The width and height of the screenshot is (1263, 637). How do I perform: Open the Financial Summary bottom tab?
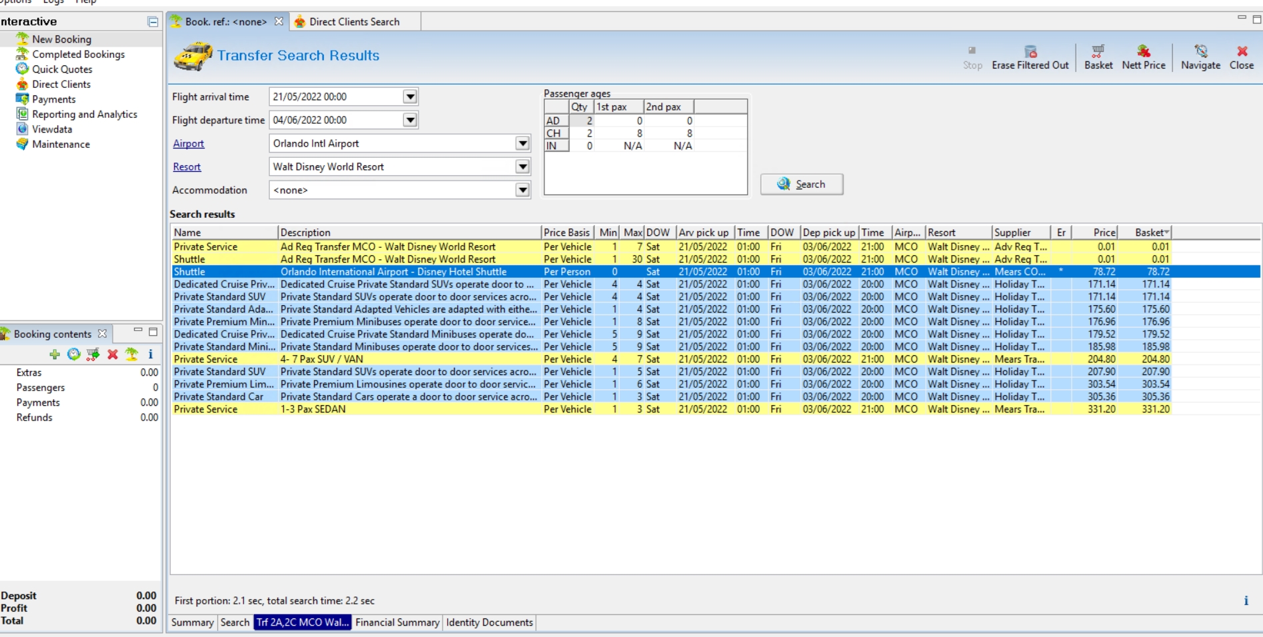pyautogui.click(x=397, y=622)
